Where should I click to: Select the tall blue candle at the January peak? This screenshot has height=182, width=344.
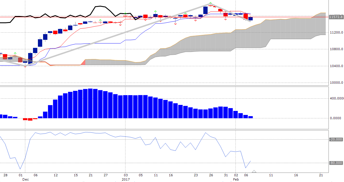(x=205, y=10)
